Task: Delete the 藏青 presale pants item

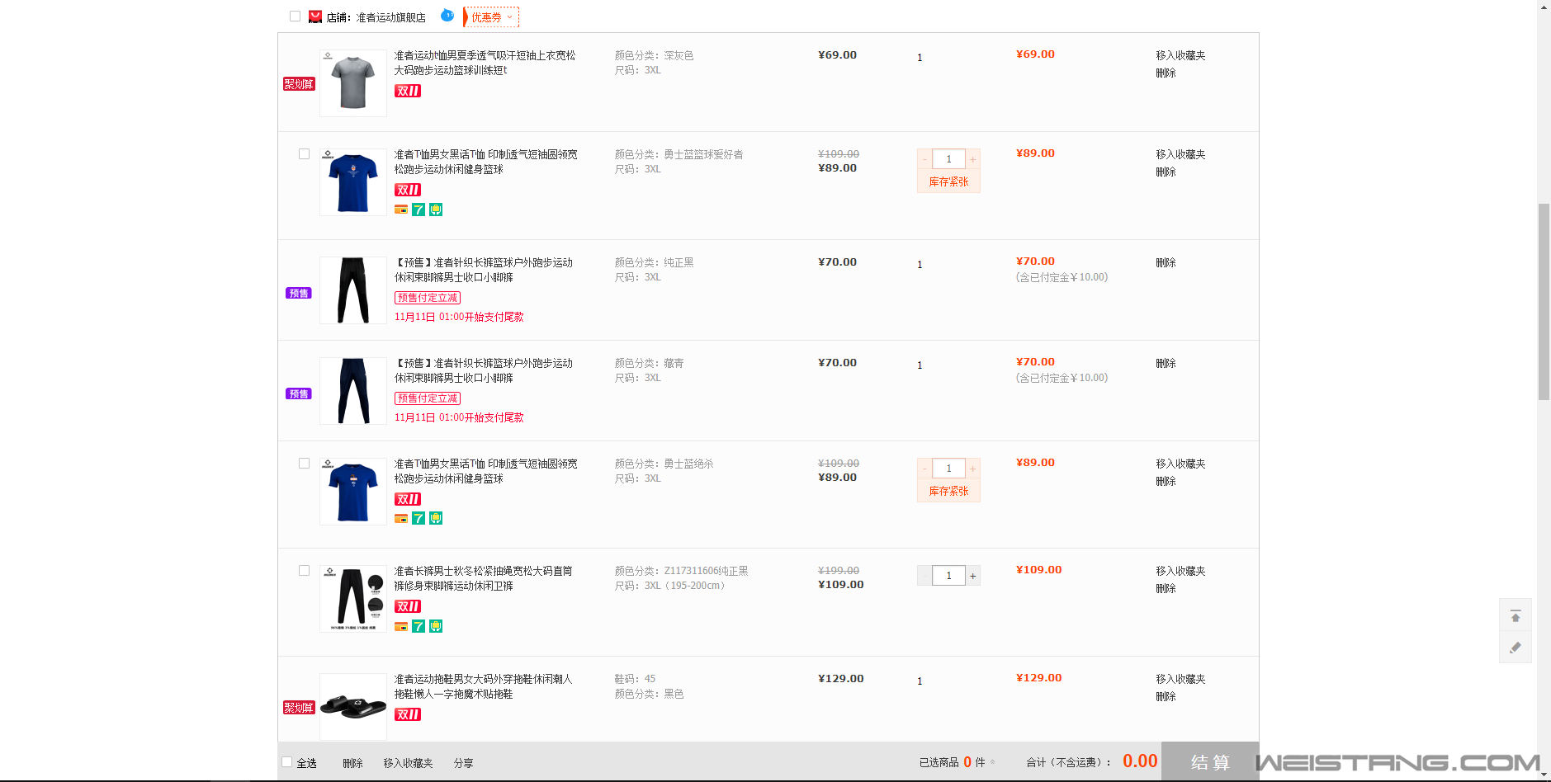Action: pyautogui.click(x=1166, y=363)
